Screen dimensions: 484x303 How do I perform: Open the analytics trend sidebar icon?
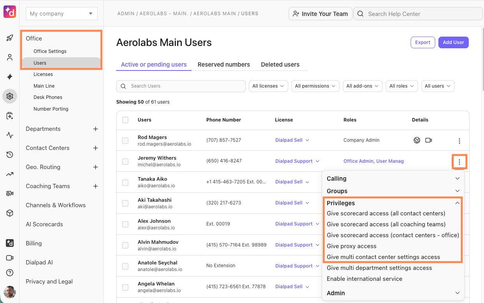[10, 174]
